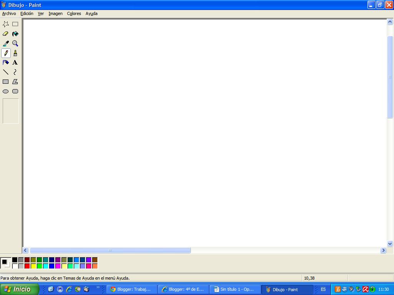Click the 11:30 system clock
Image resolution: width=394 pixels, height=295 pixels.
click(384, 289)
